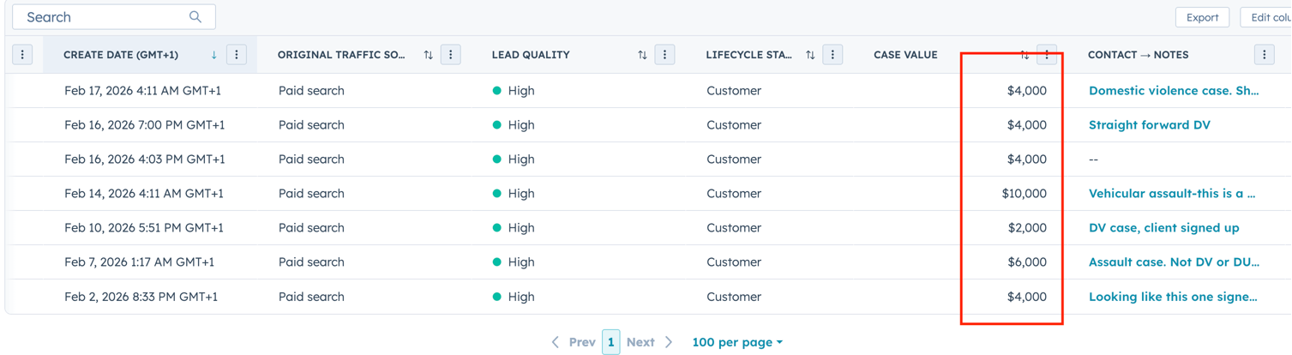Toggle sort arrows on Original Traffic Source

(429, 55)
